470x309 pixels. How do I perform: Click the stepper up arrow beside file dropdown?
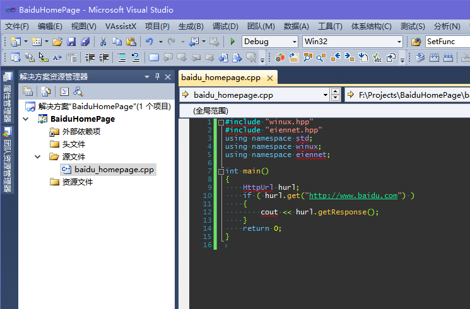coord(335,91)
